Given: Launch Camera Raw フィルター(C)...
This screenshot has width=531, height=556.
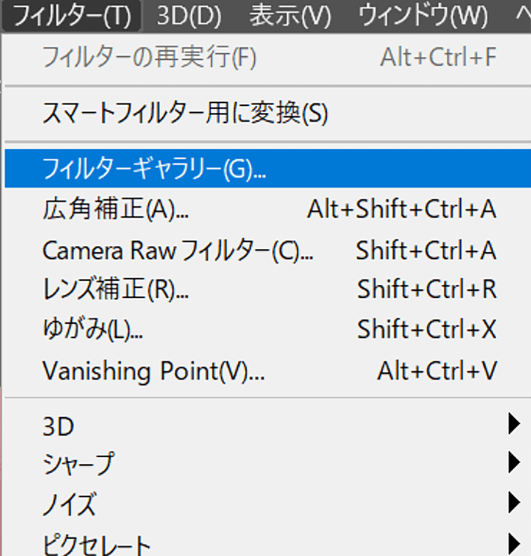Looking at the screenshot, I should [178, 251].
